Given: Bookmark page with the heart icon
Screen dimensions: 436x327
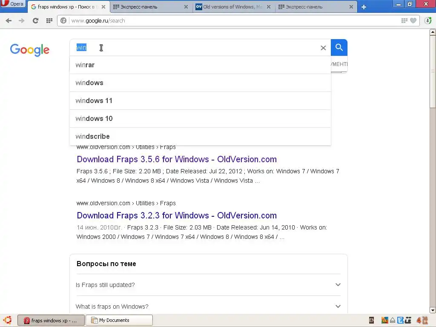Looking at the screenshot, I should [x=413, y=20].
